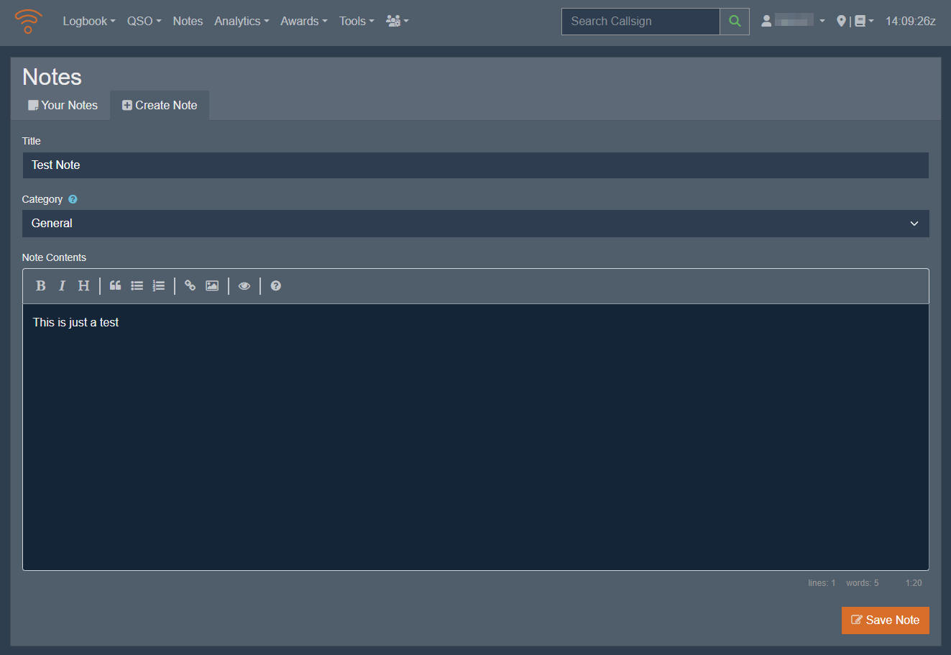This screenshot has height=655, width=951.
Task: Switch to the Your Notes tab
Action: click(63, 105)
